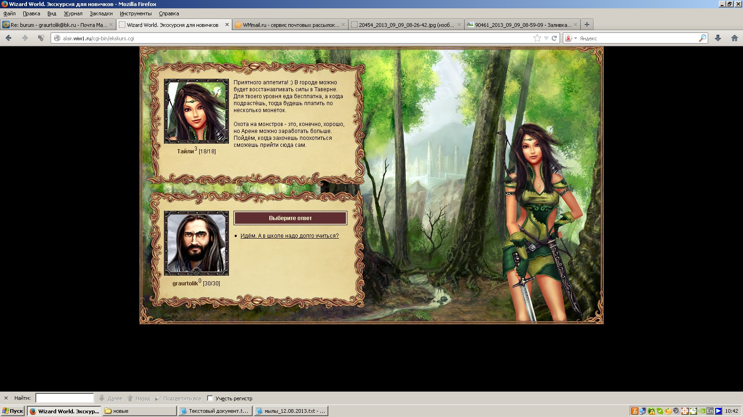Click Назад in the find bar

tap(138, 398)
